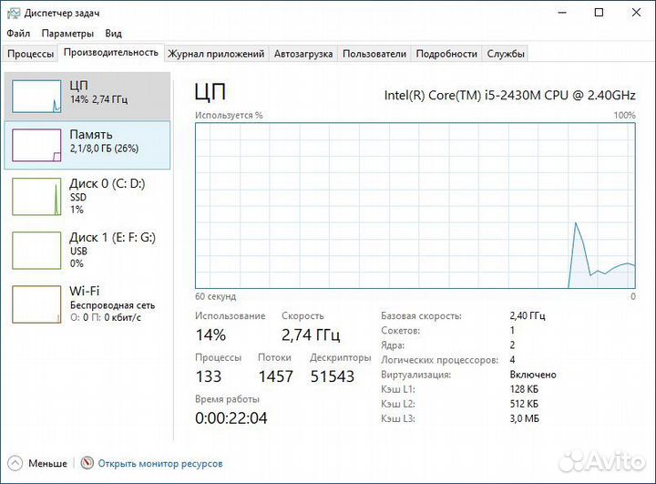This screenshot has width=656, height=484.
Task: Click the Дескрипторы label
Action: (341, 357)
